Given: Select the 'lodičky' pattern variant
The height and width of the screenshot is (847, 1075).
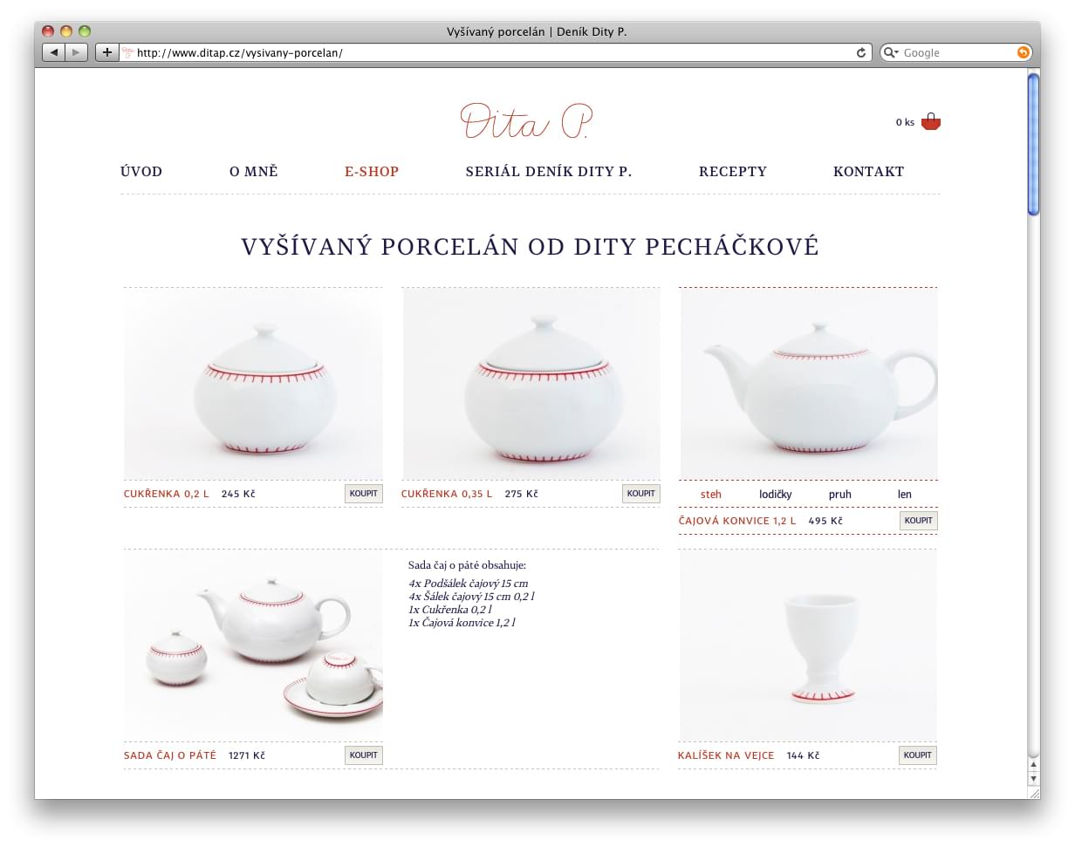Looking at the screenshot, I should tap(776, 495).
